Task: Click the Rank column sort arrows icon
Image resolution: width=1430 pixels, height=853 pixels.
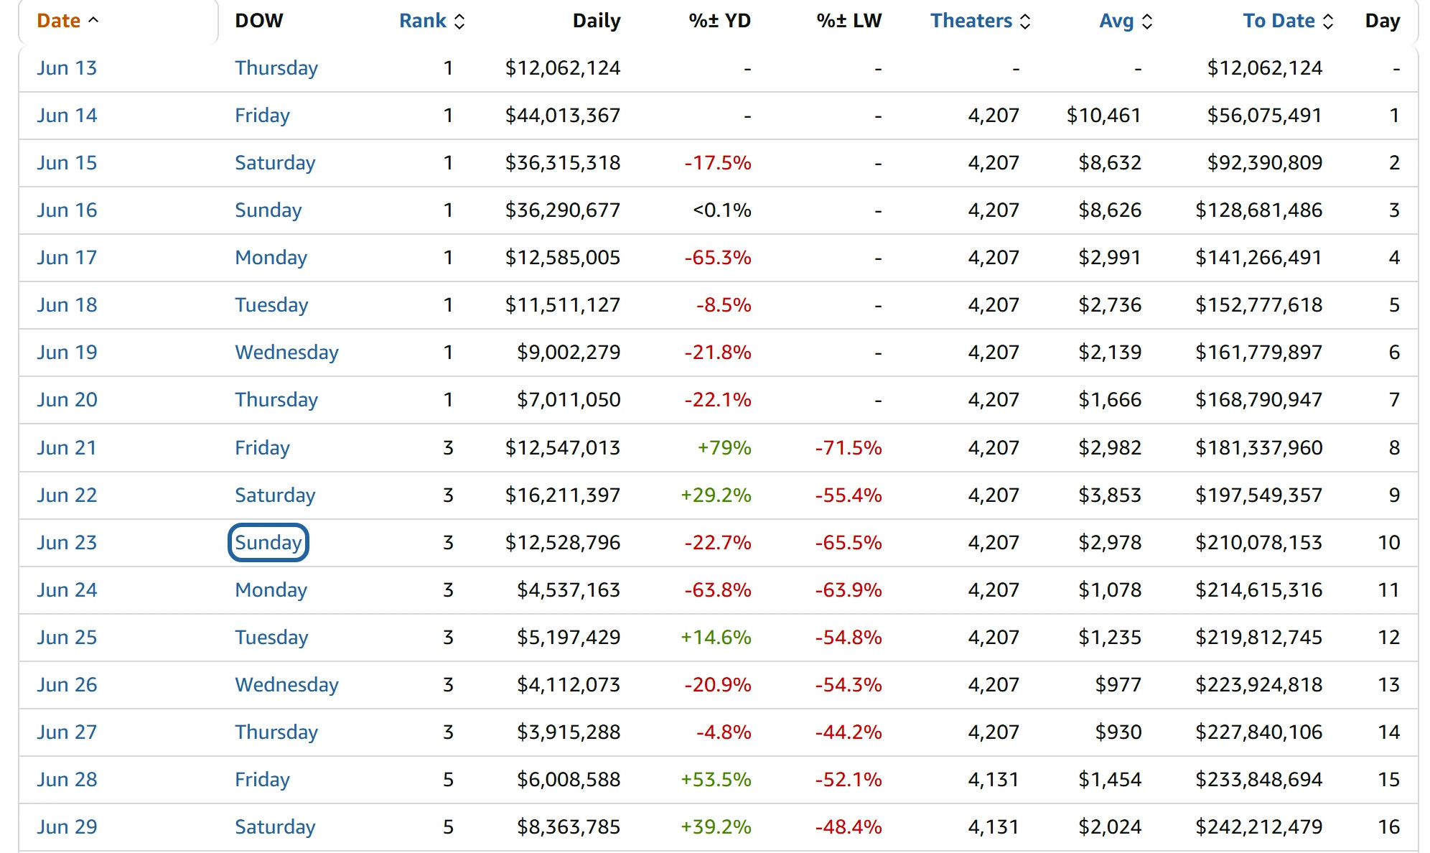Action: (459, 22)
